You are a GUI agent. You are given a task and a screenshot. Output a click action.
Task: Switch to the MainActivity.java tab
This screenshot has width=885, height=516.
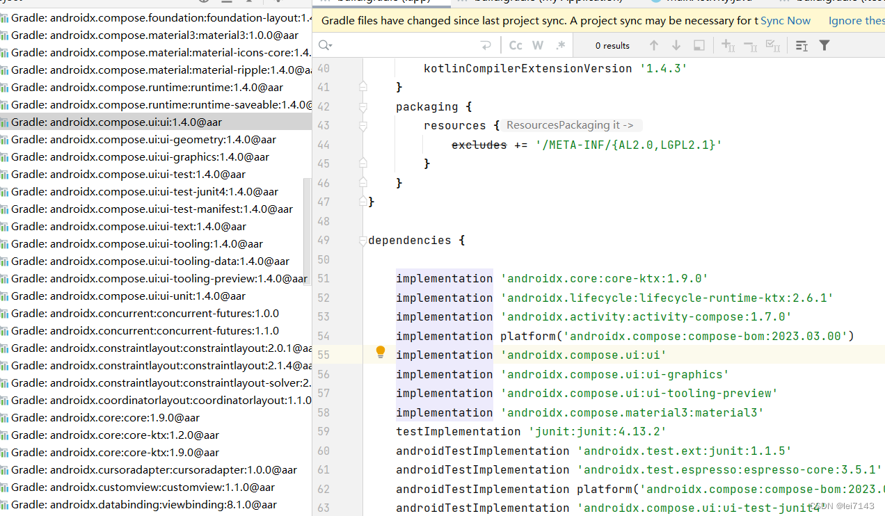pyautogui.click(x=703, y=2)
